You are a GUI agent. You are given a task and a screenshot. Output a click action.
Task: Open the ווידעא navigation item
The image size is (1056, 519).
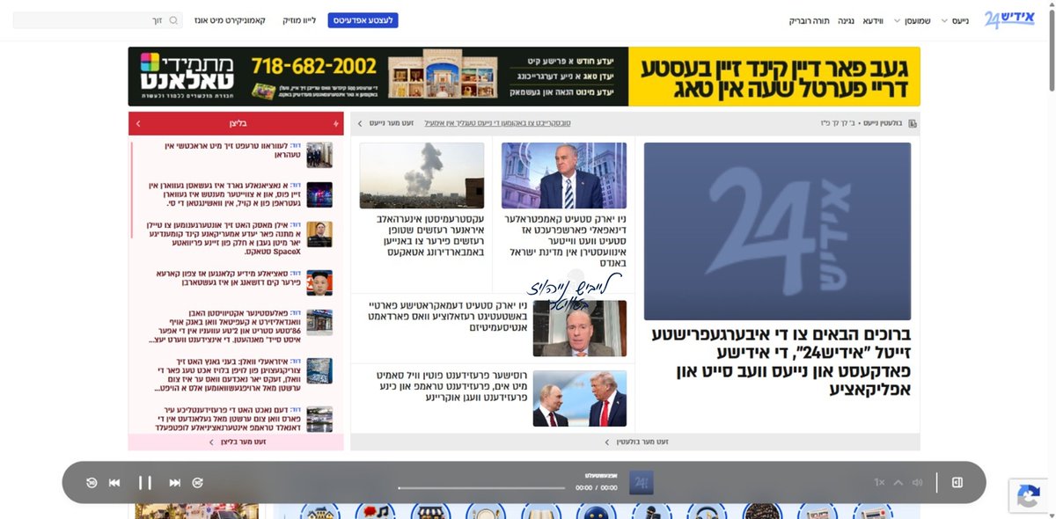(x=874, y=20)
